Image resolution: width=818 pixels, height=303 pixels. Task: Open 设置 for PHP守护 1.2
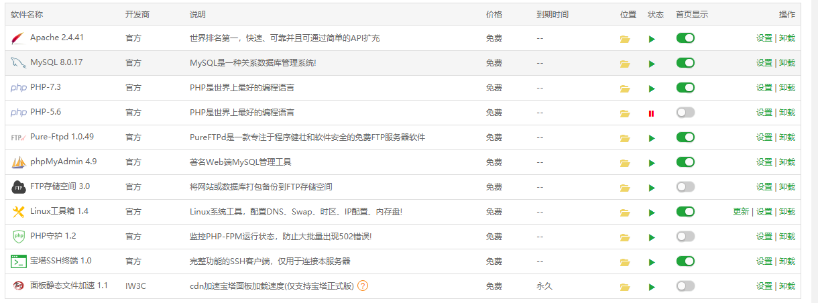click(x=764, y=237)
